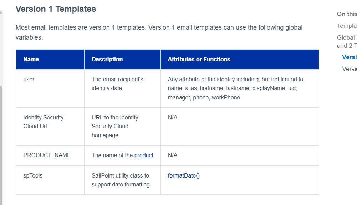
Task: Click the "Version 1 Templates" section heading
Action: (x=56, y=9)
